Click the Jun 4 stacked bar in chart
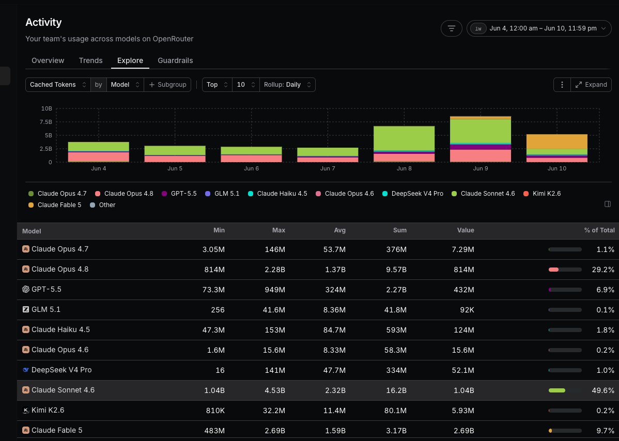Image resolution: width=619 pixels, height=441 pixels. [98, 152]
